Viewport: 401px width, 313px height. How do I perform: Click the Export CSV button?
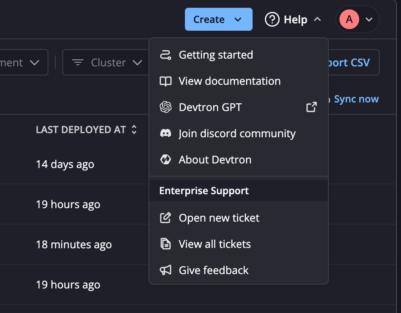tap(353, 63)
